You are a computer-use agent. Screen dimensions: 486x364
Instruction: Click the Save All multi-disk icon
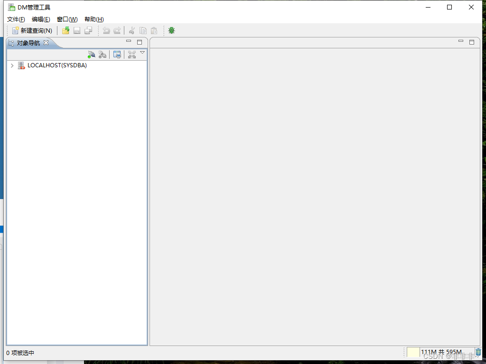coord(88,30)
